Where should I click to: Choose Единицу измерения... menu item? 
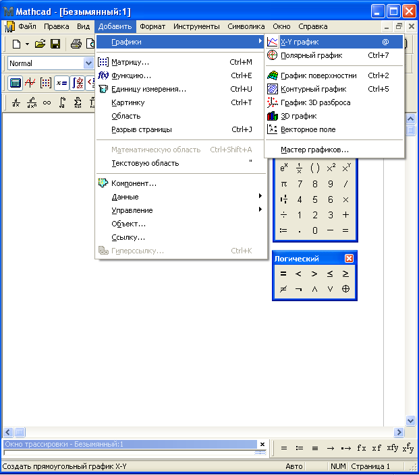point(181,89)
